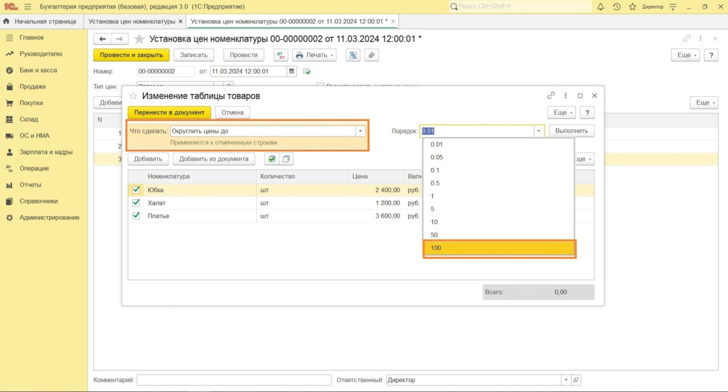Click the get link icon in dialog header

click(x=550, y=95)
